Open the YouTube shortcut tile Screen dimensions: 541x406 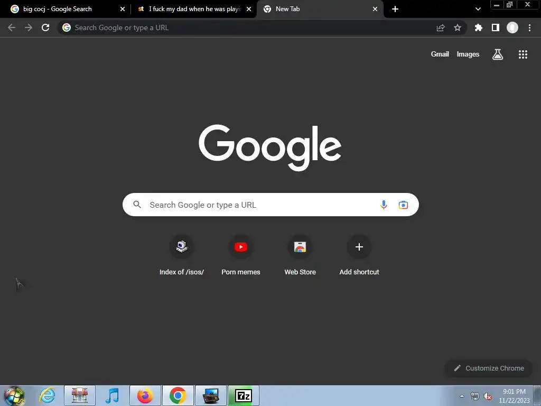pos(241,255)
